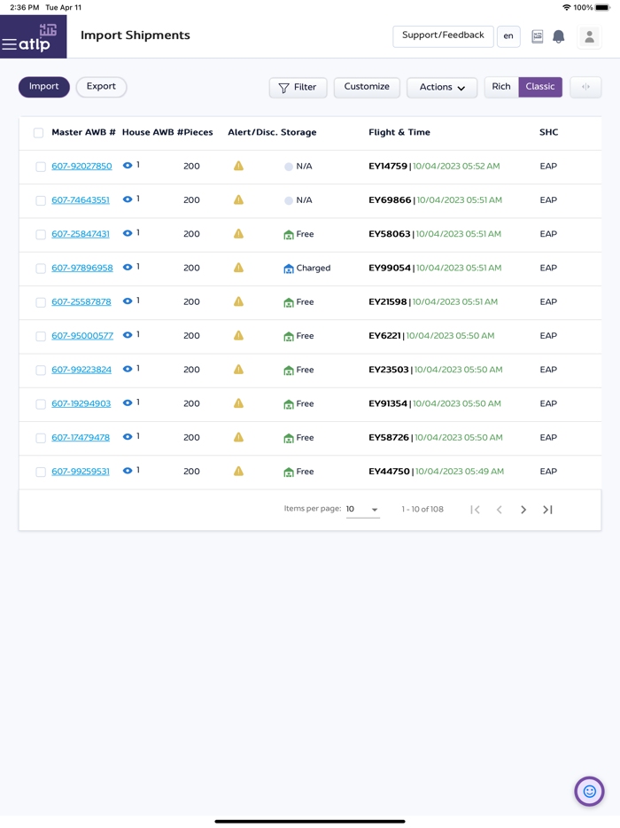Check the box for 607-17479478
This screenshot has width=620, height=828.
click(41, 438)
